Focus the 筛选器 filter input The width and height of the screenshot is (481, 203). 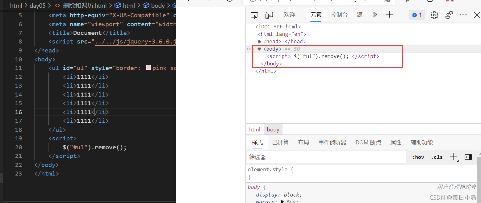327,157
